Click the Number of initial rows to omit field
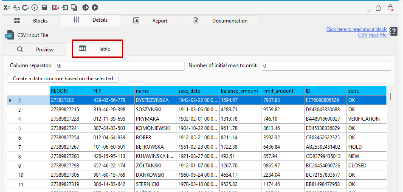The image size is (403, 192). click(x=327, y=66)
